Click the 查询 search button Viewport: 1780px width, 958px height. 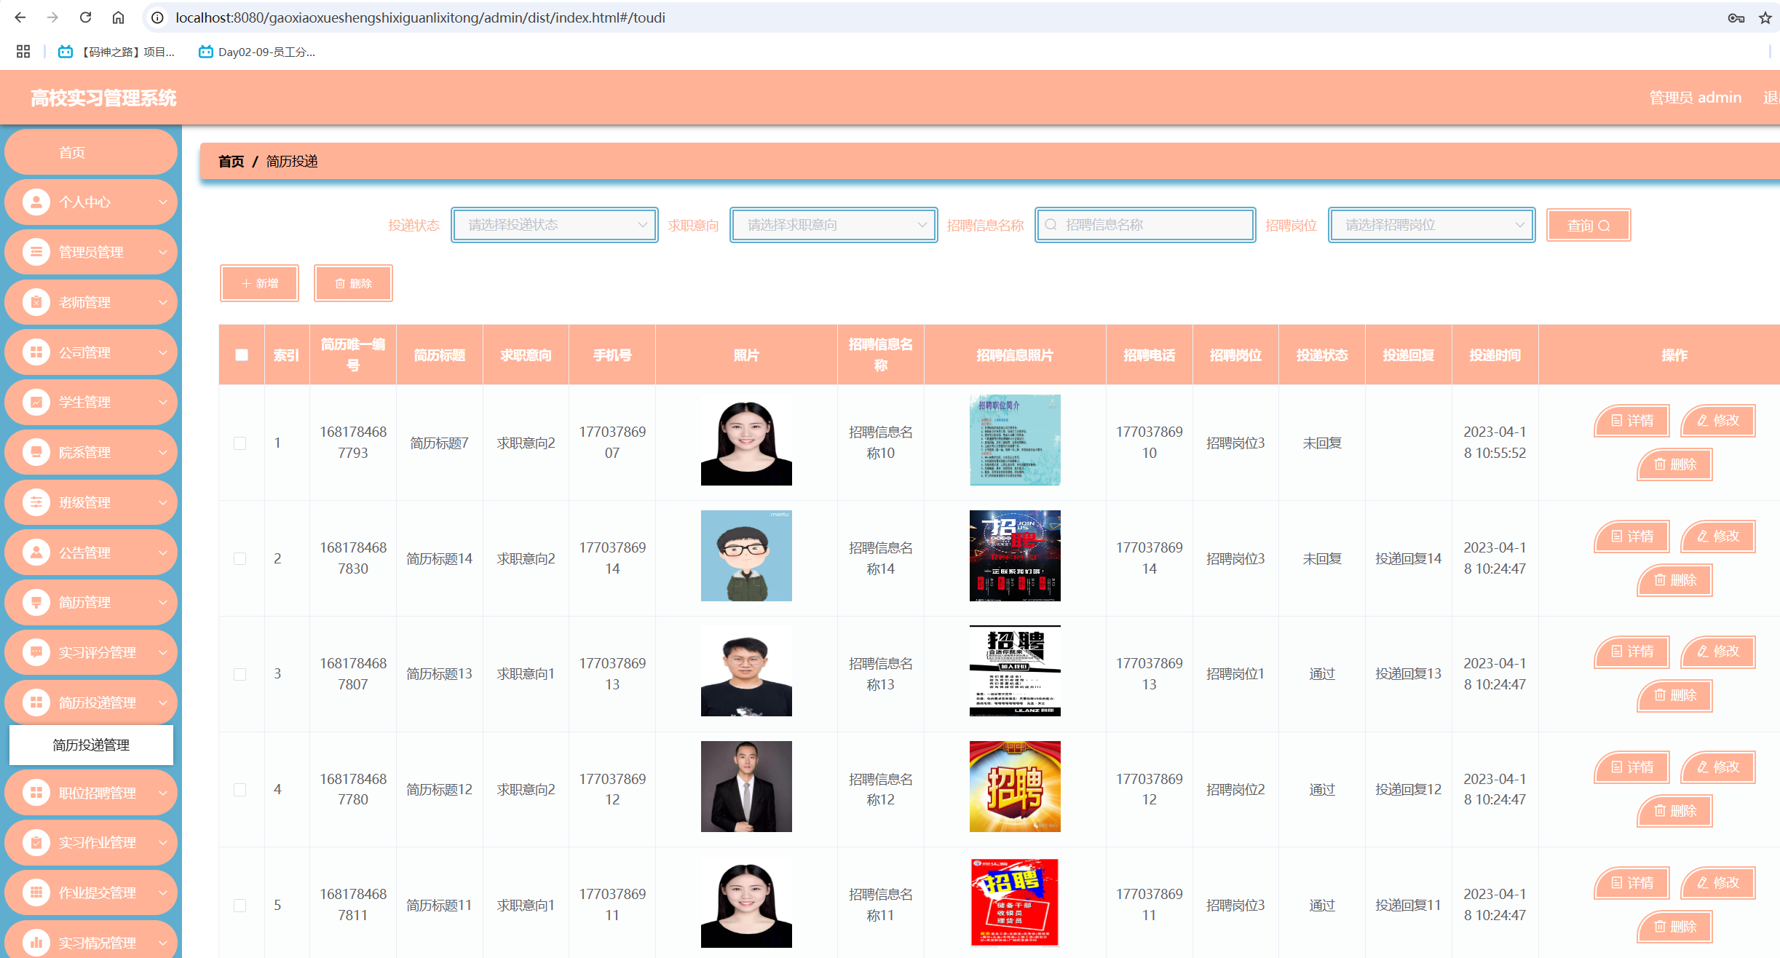(1588, 225)
